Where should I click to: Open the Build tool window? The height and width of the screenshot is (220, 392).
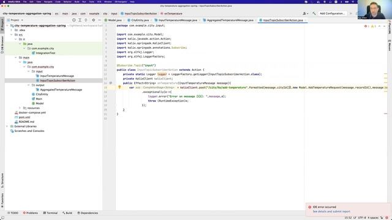tap(67, 213)
